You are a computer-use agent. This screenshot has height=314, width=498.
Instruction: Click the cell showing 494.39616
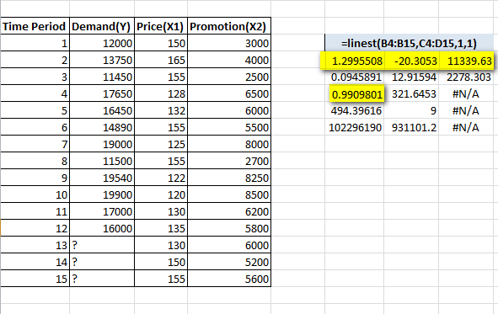pyautogui.click(x=355, y=110)
